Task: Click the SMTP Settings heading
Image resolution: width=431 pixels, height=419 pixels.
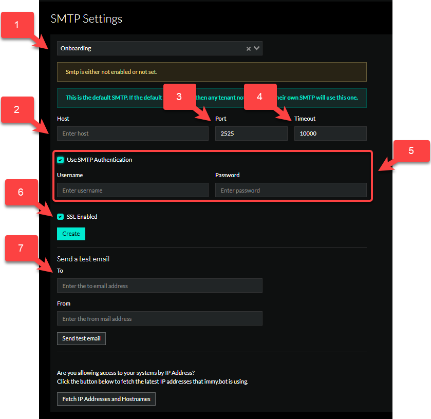Action: click(86, 18)
